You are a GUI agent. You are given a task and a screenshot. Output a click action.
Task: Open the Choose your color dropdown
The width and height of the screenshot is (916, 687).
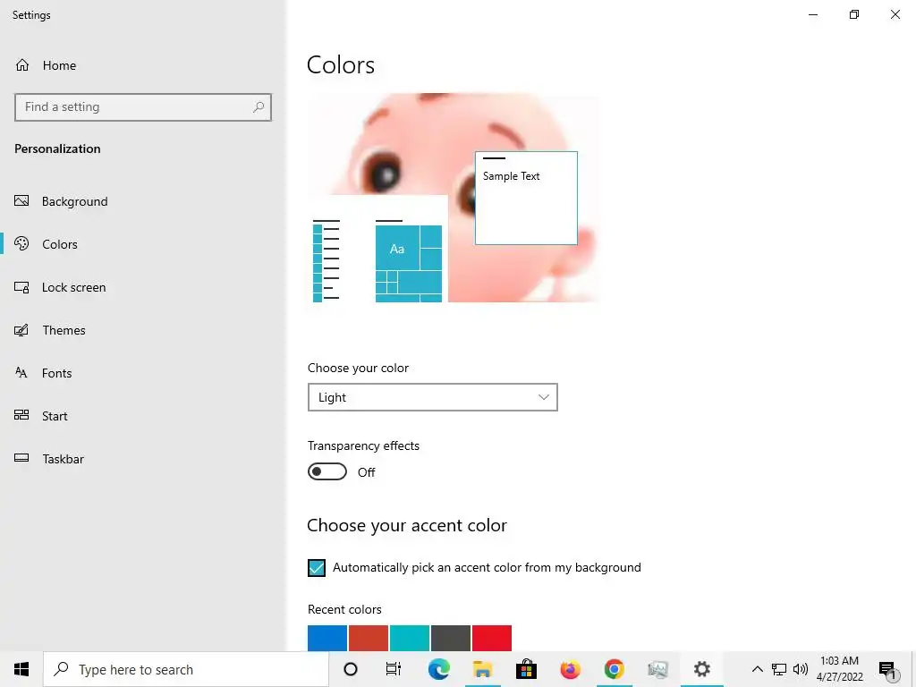coord(433,397)
